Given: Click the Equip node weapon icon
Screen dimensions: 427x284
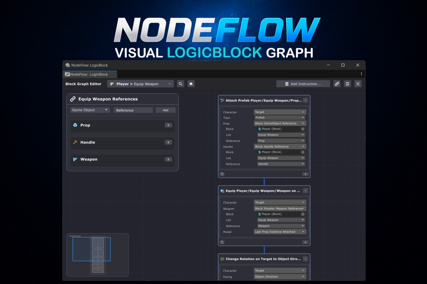Looking at the screenshot, I should coord(222,191).
